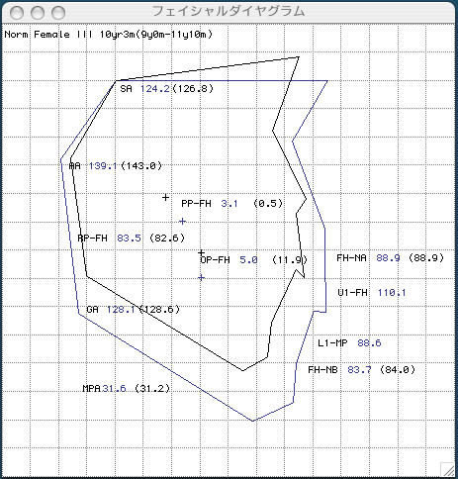Click the FH-NA measurement label
458x479 pixels.
(351, 257)
